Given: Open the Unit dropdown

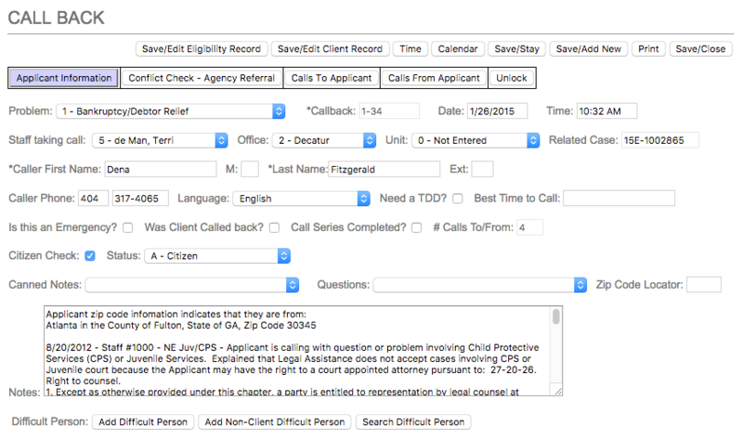Looking at the screenshot, I should pyautogui.click(x=476, y=140).
